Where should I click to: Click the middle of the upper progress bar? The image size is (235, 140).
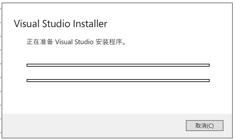(x=118, y=65)
